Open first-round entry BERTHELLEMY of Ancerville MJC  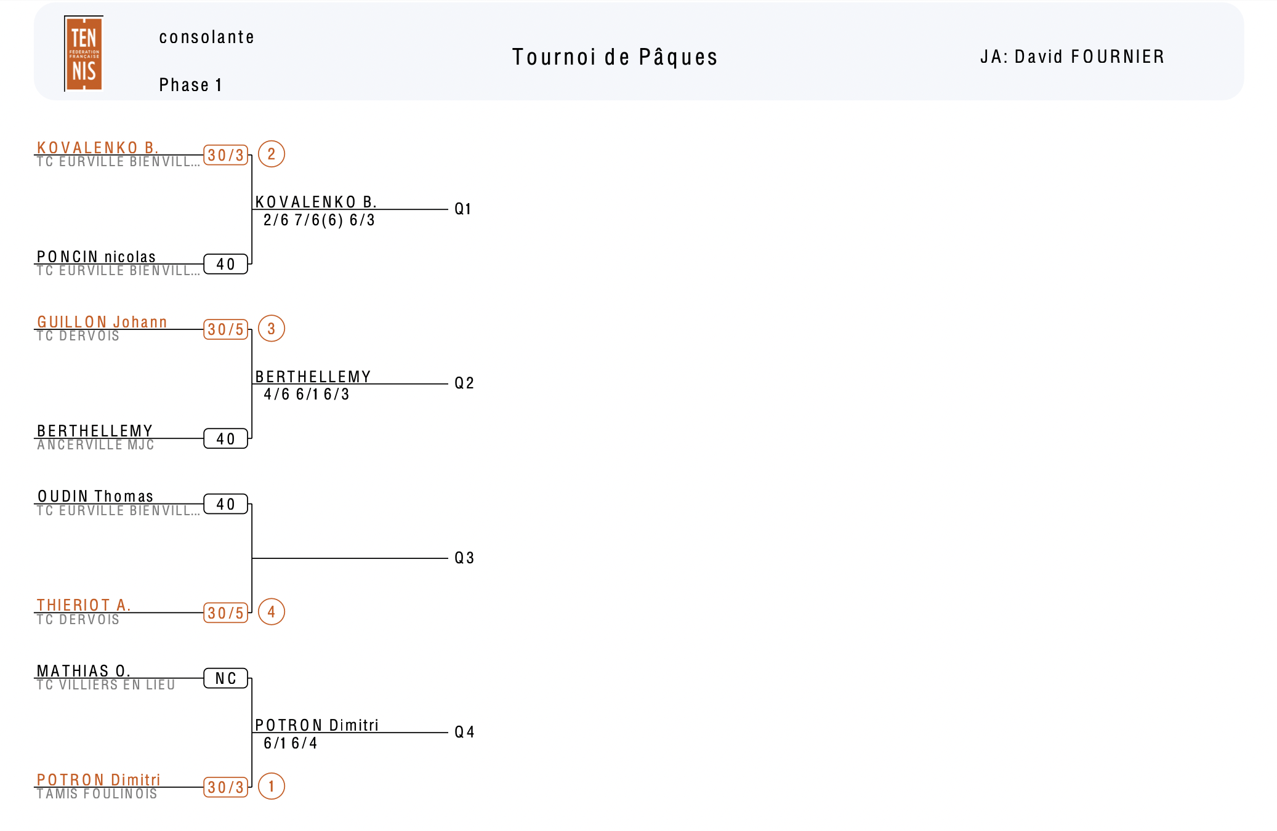(95, 431)
